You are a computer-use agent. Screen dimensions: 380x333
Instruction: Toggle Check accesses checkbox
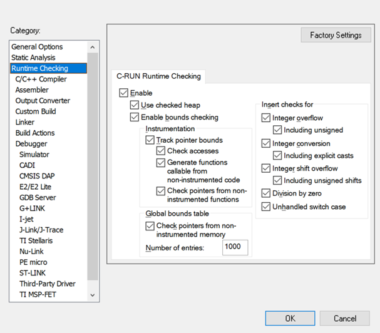click(x=161, y=151)
